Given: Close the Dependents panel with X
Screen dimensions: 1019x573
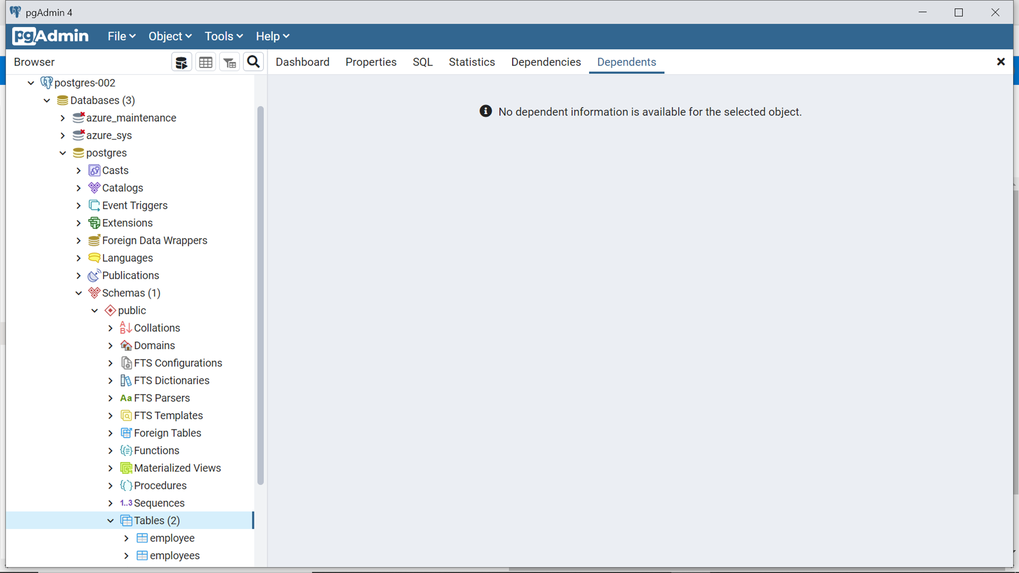Looking at the screenshot, I should pyautogui.click(x=1000, y=62).
